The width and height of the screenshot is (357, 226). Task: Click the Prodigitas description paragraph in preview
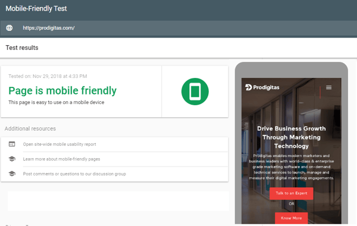click(x=291, y=167)
